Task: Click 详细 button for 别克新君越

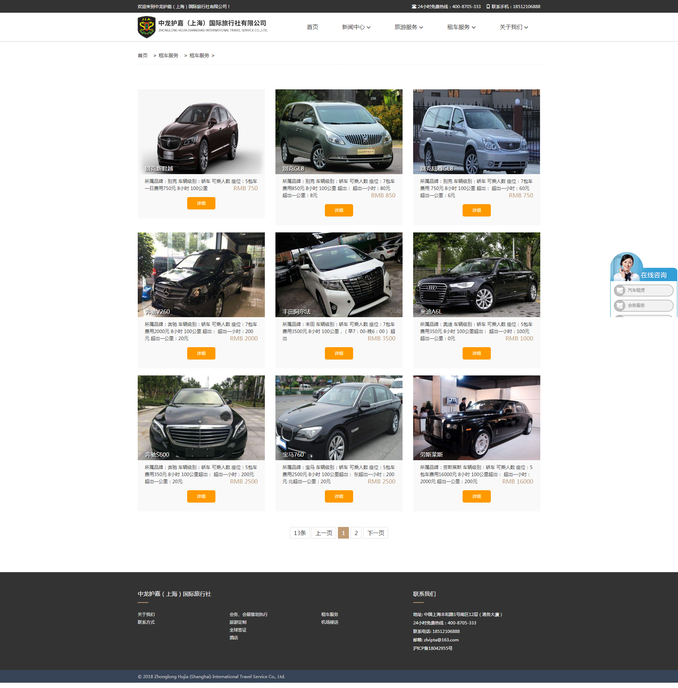Action: click(201, 203)
